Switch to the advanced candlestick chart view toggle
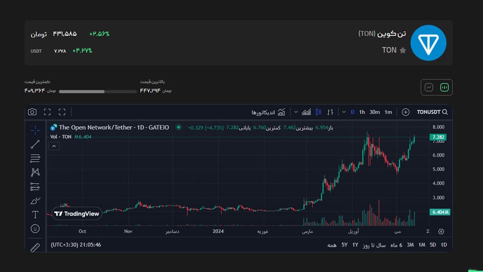Image resolution: width=483 pixels, height=272 pixels. [x=444, y=87]
